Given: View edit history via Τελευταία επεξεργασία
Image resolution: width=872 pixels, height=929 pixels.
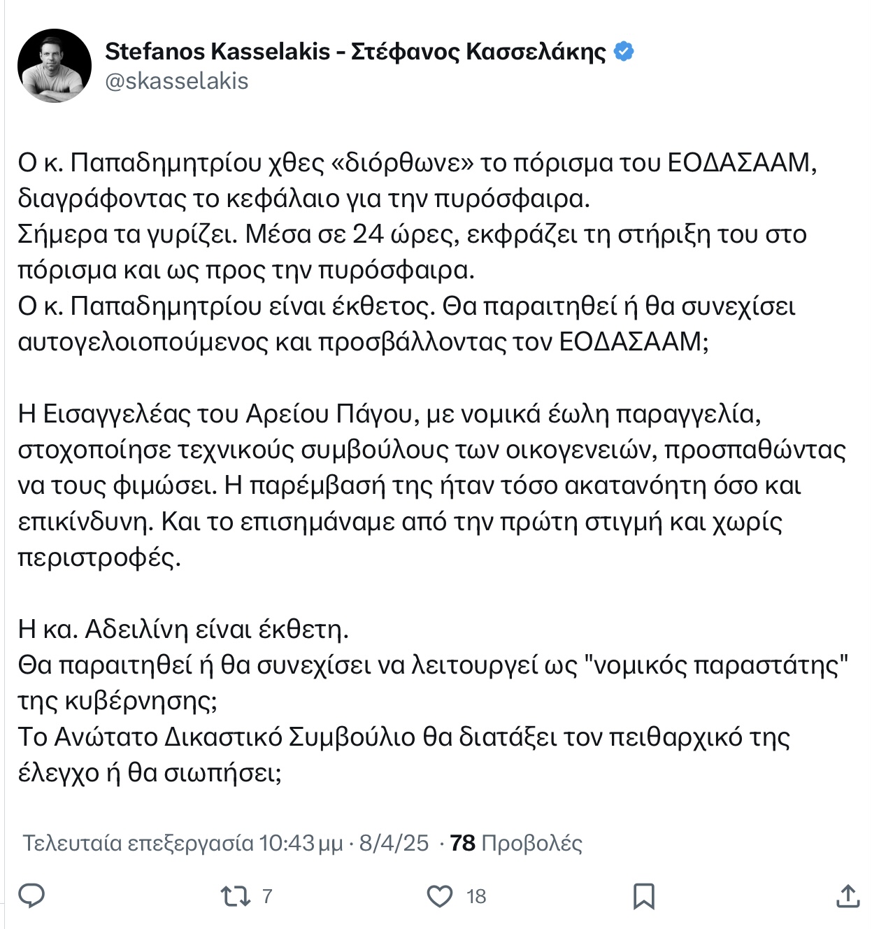Looking at the screenshot, I should [138, 843].
